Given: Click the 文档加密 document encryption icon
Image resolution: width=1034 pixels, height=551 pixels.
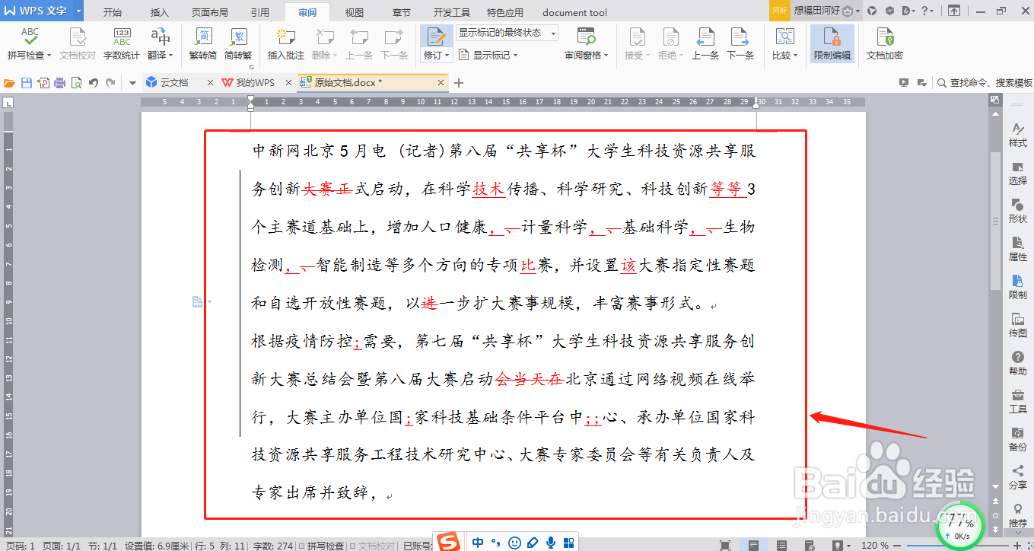Looking at the screenshot, I should pyautogui.click(x=884, y=42).
